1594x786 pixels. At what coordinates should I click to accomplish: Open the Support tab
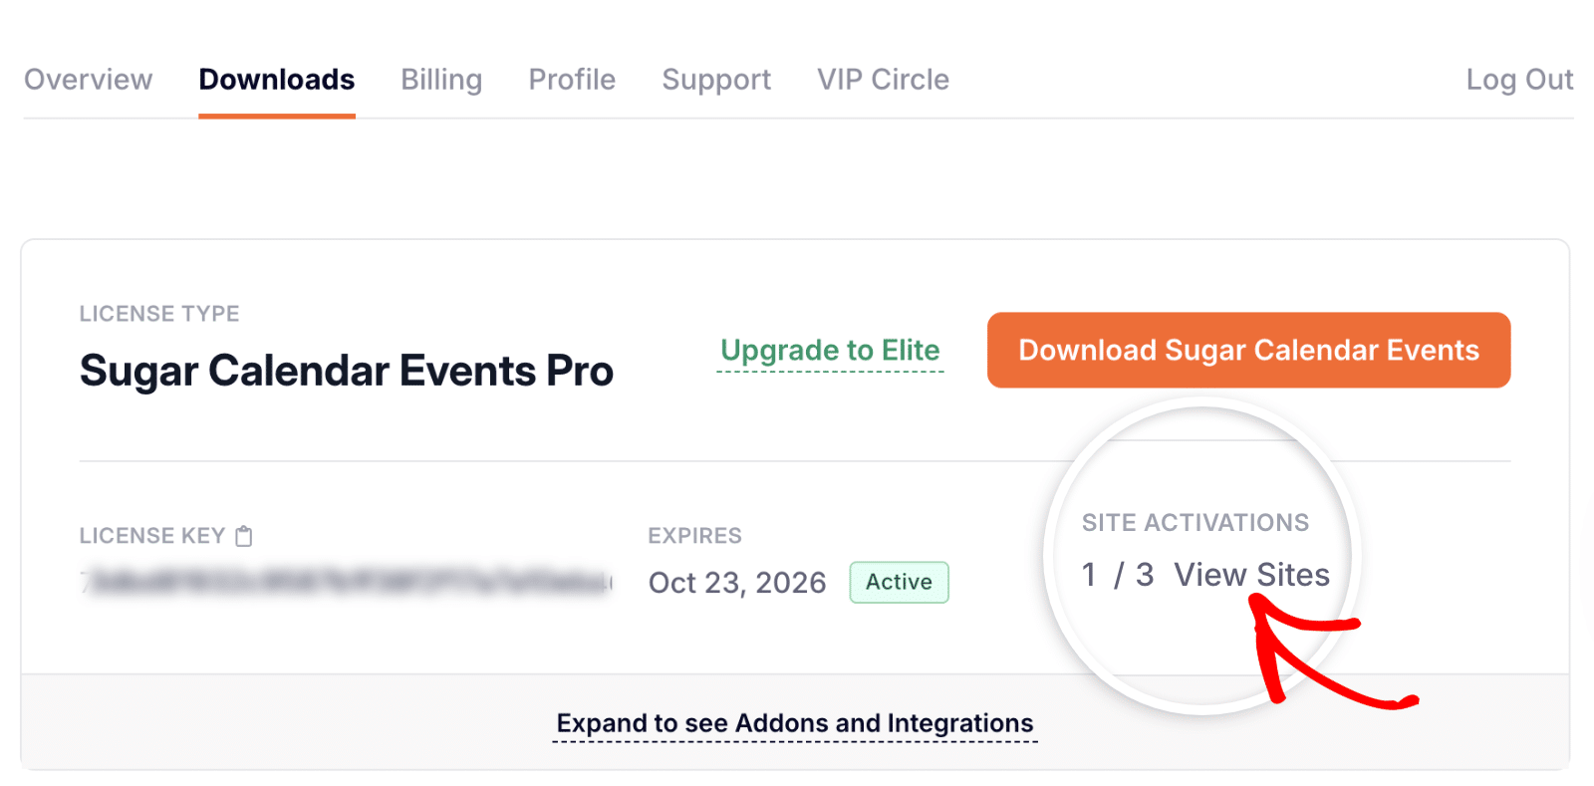pos(716,80)
